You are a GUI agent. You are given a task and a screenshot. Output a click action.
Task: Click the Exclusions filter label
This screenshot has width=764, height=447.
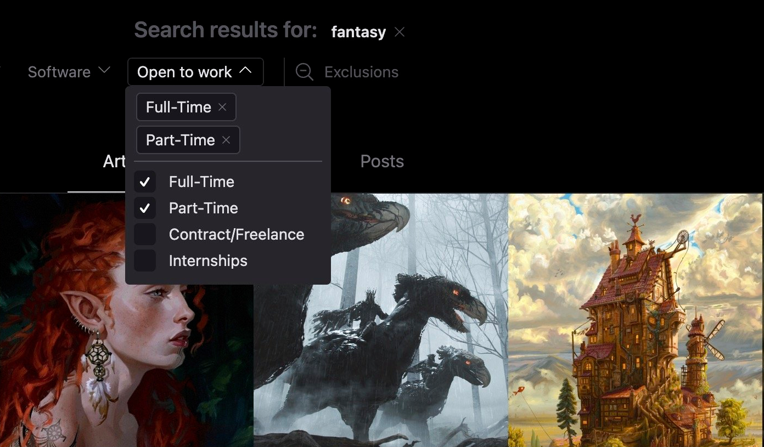tap(361, 72)
